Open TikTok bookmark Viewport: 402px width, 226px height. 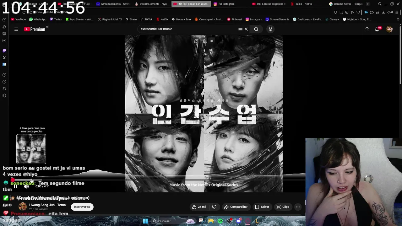point(146,19)
